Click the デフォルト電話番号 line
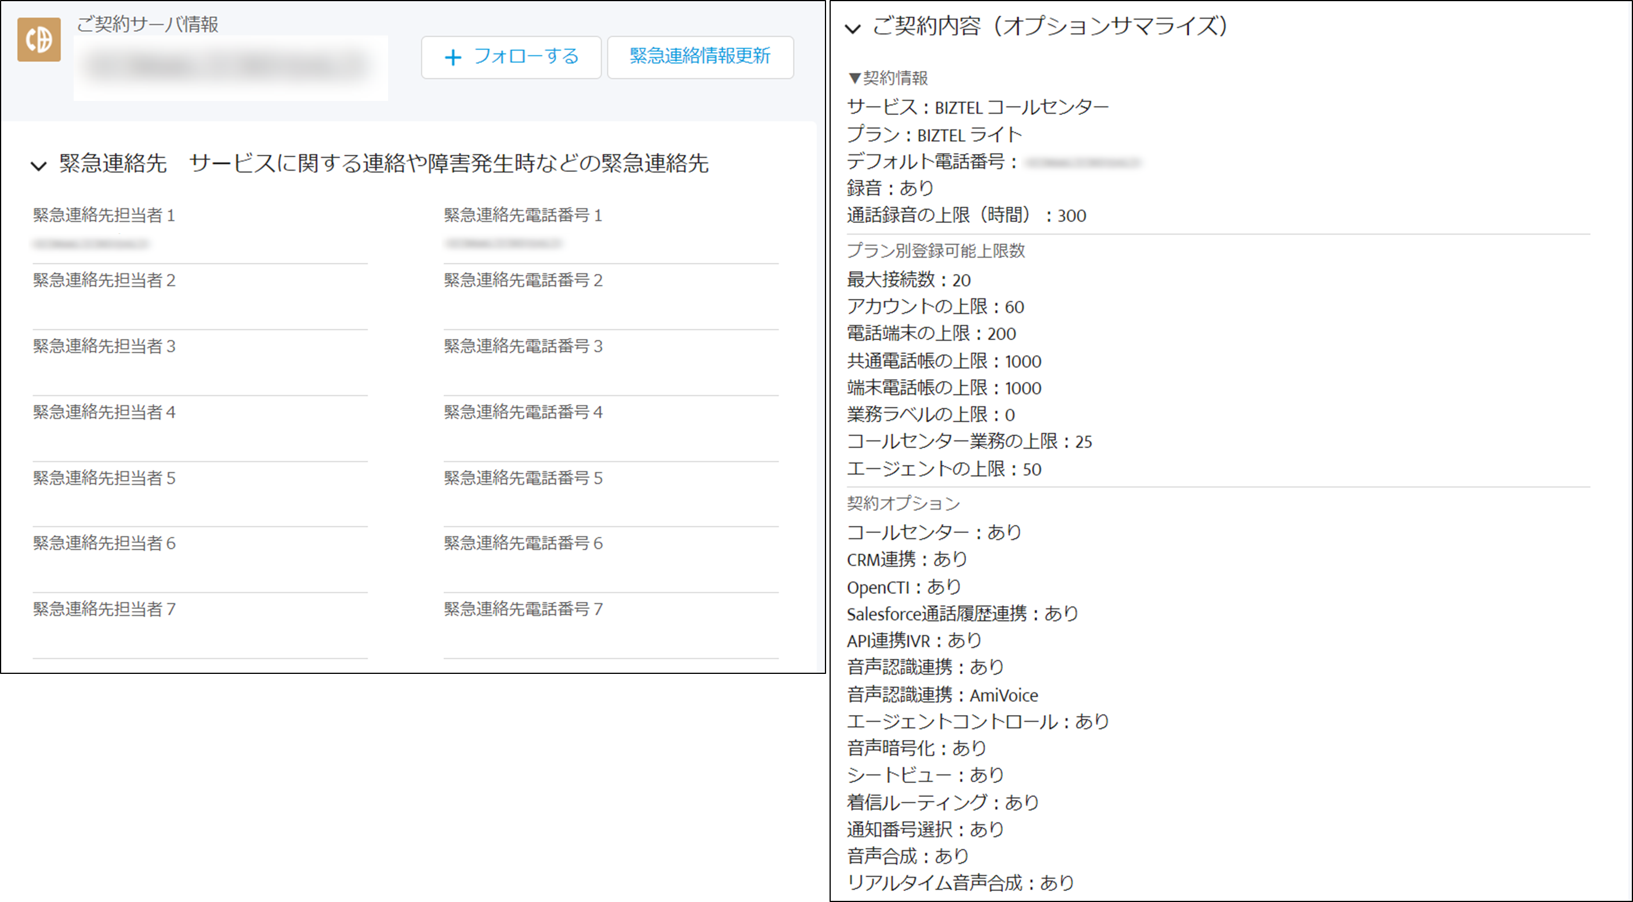The image size is (1633, 902). click(994, 162)
